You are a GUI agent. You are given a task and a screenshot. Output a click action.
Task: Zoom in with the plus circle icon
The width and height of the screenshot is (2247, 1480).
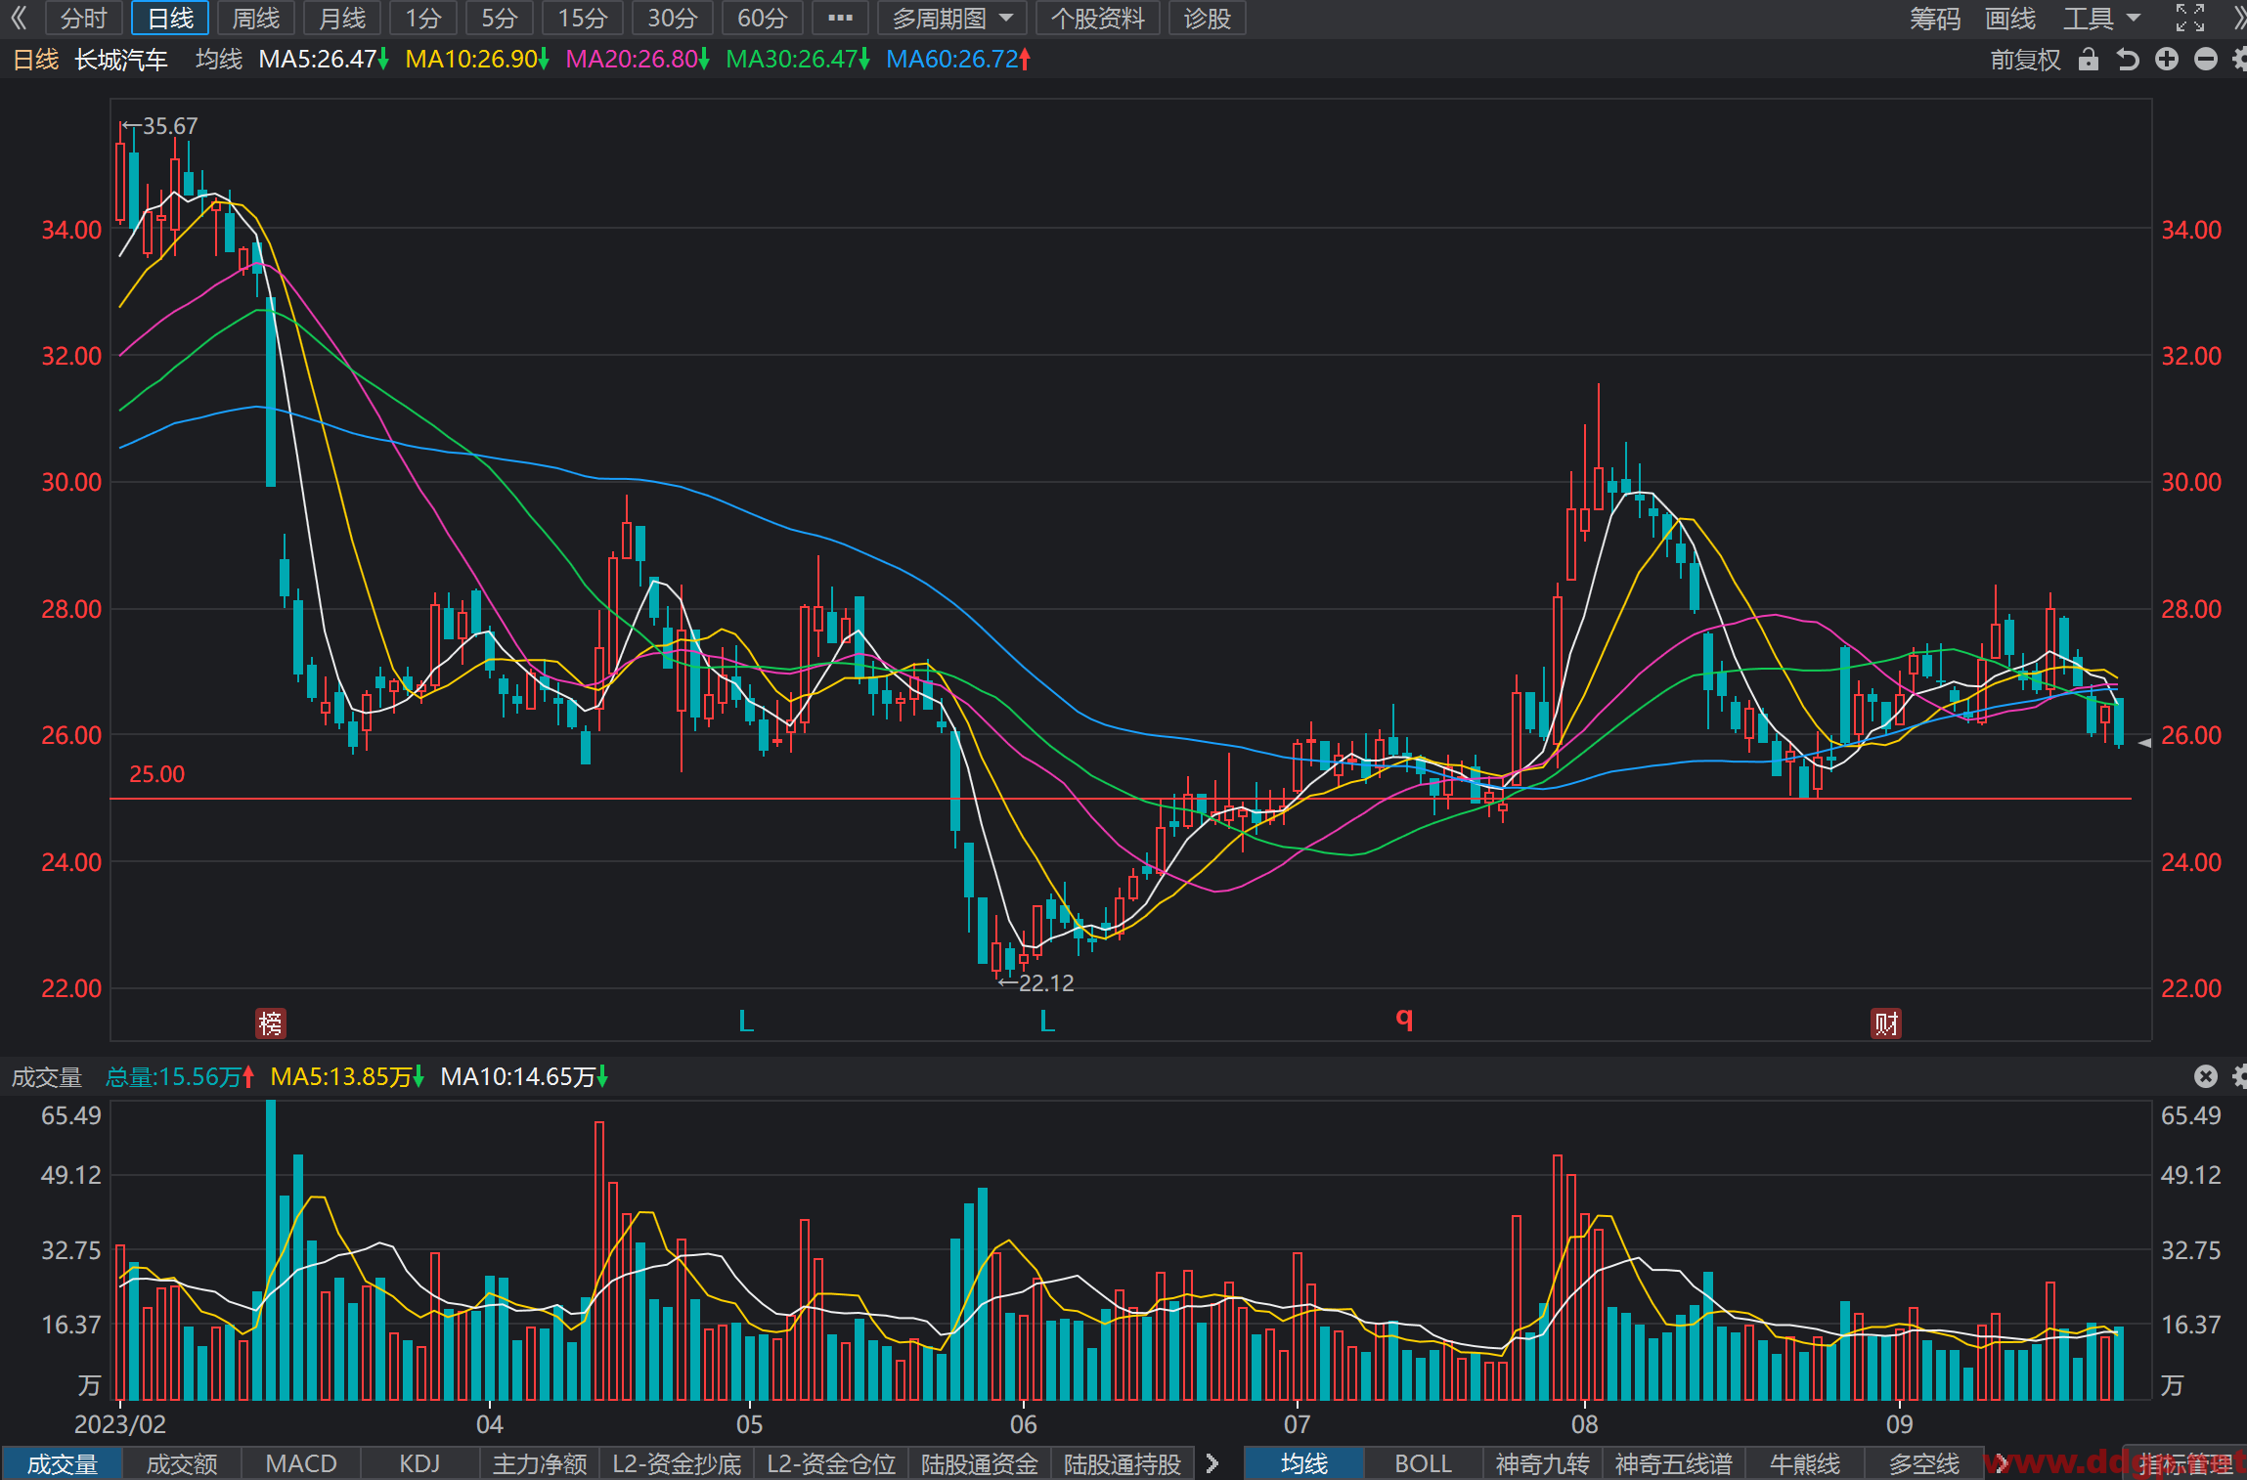(2167, 60)
